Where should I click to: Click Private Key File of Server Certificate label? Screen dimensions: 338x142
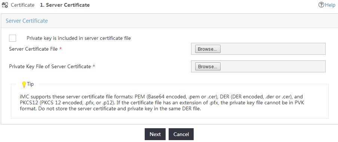coord(50,67)
